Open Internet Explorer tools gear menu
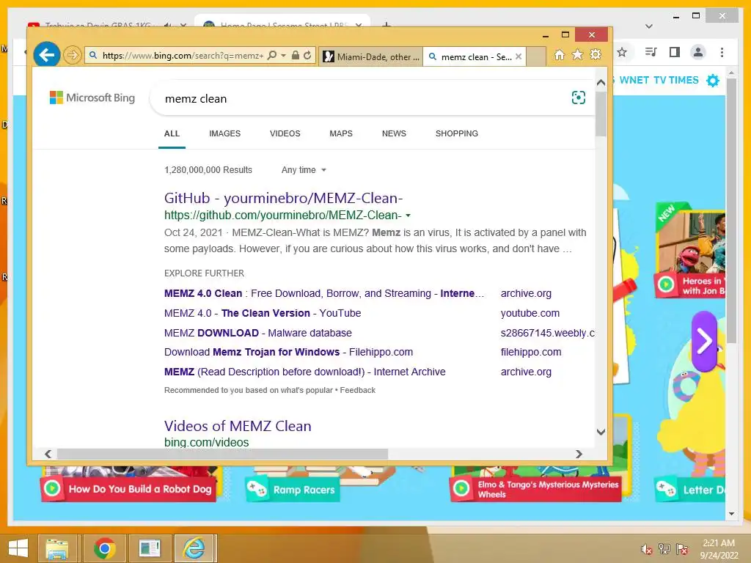The width and height of the screenshot is (751, 563). 596,55
